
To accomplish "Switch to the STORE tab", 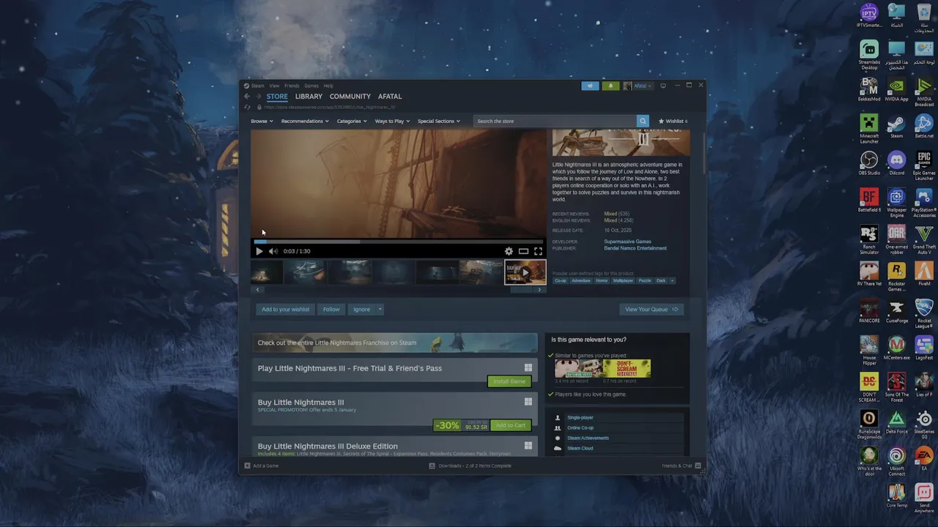I will 277,97.
